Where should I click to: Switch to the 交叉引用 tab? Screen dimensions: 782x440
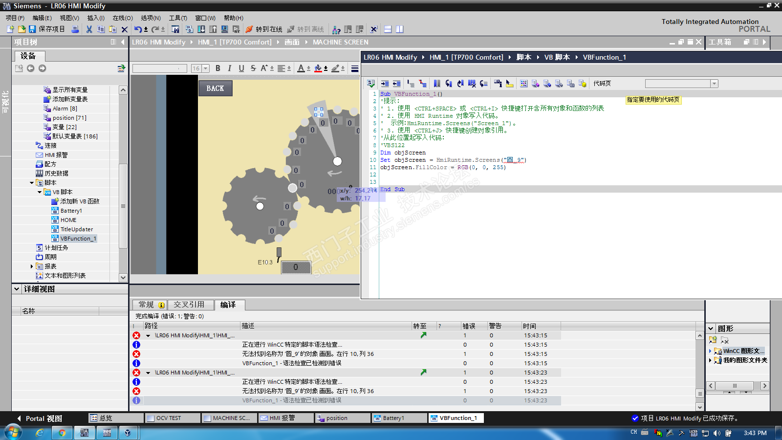pyautogui.click(x=189, y=305)
